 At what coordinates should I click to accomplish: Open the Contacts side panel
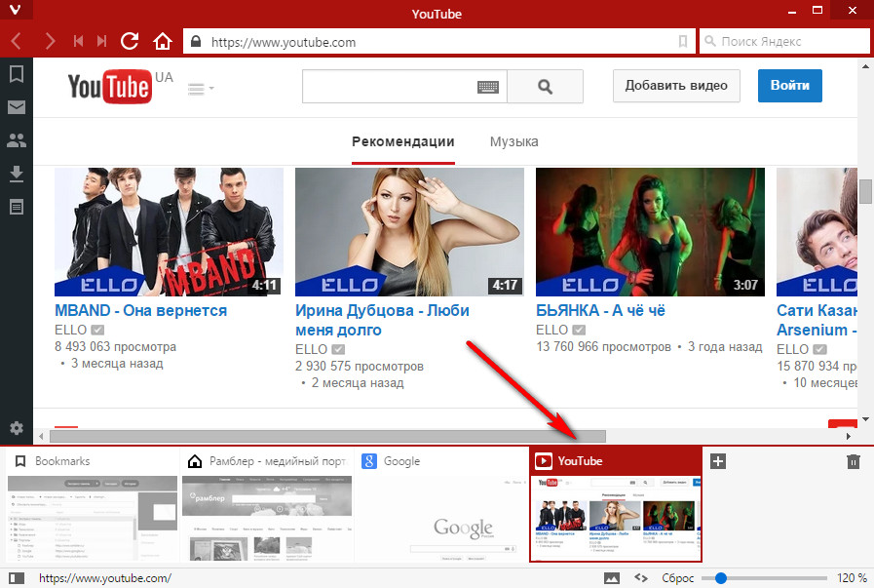click(x=17, y=140)
